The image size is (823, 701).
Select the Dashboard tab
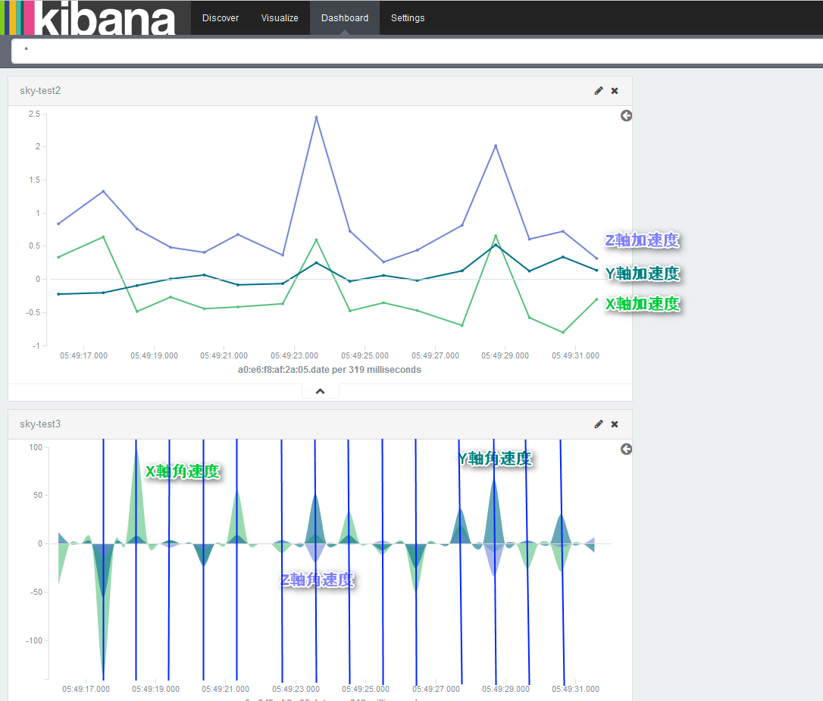click(x=345, y=18)
